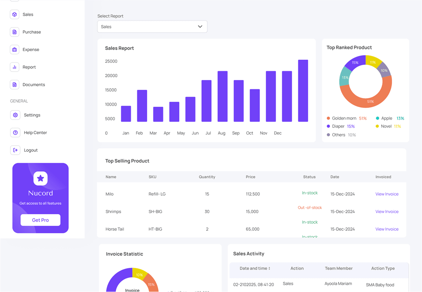Click the 02-2102025, 08:41:20 timestamp
The width and height of the screenshot is (422, 292).
tap(253, 285)
